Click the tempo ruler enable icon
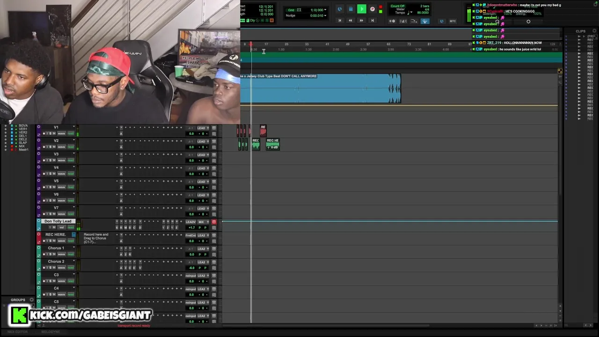 414,21
